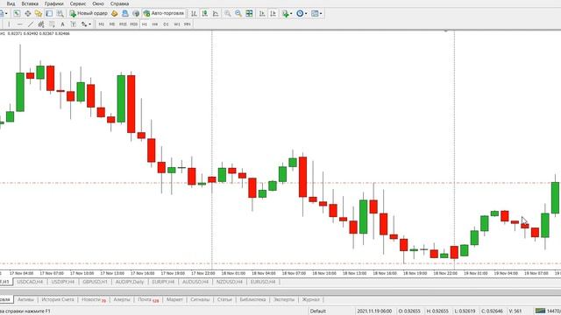Open the Новости terminal tab

94,299
